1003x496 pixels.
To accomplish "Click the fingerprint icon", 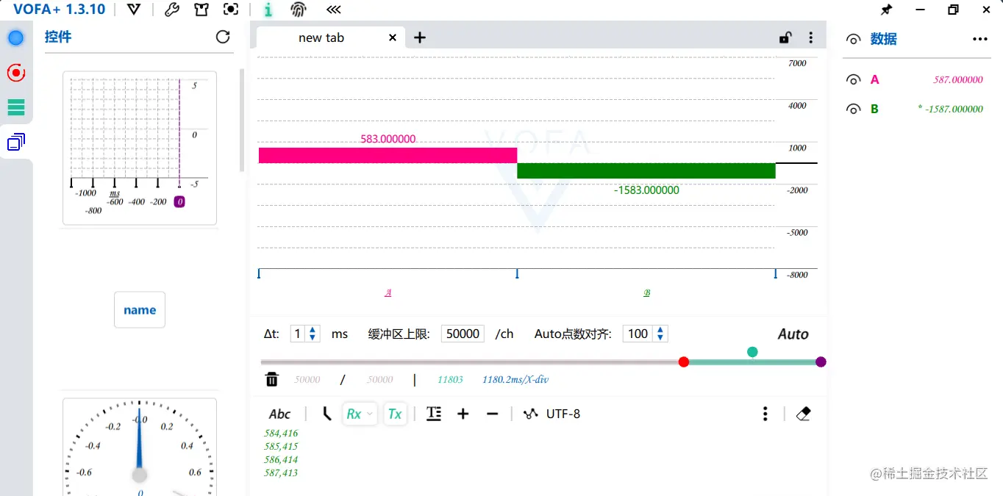I will (298, 10).
